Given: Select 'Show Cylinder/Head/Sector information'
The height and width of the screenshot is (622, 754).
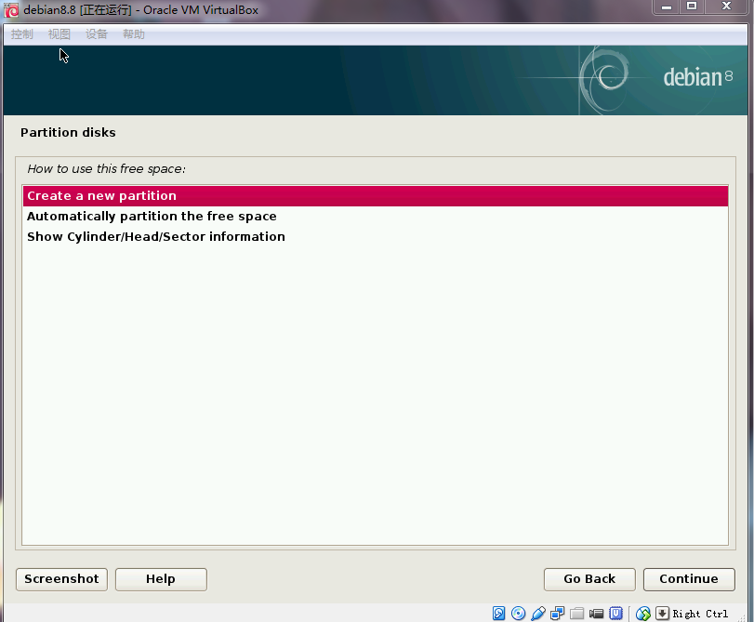Looking at the screenshot, I should pyautogui.click(x=155, y=237).
